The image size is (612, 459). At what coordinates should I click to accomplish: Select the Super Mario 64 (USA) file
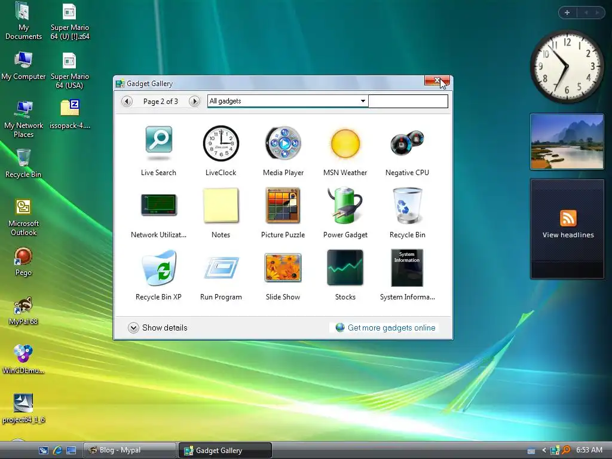click(69, 71)
